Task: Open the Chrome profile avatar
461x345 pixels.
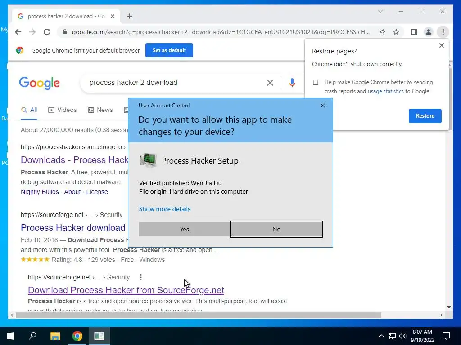Action: pos(429,32)
